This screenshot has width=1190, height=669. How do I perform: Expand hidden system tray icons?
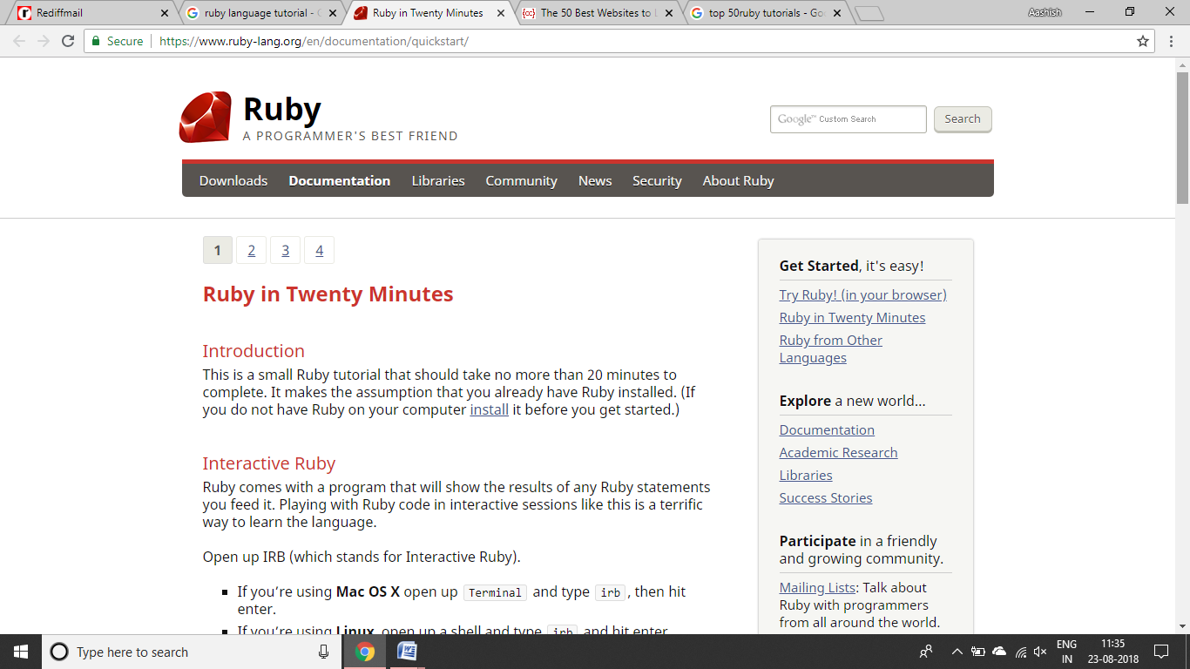click(957, 652)
